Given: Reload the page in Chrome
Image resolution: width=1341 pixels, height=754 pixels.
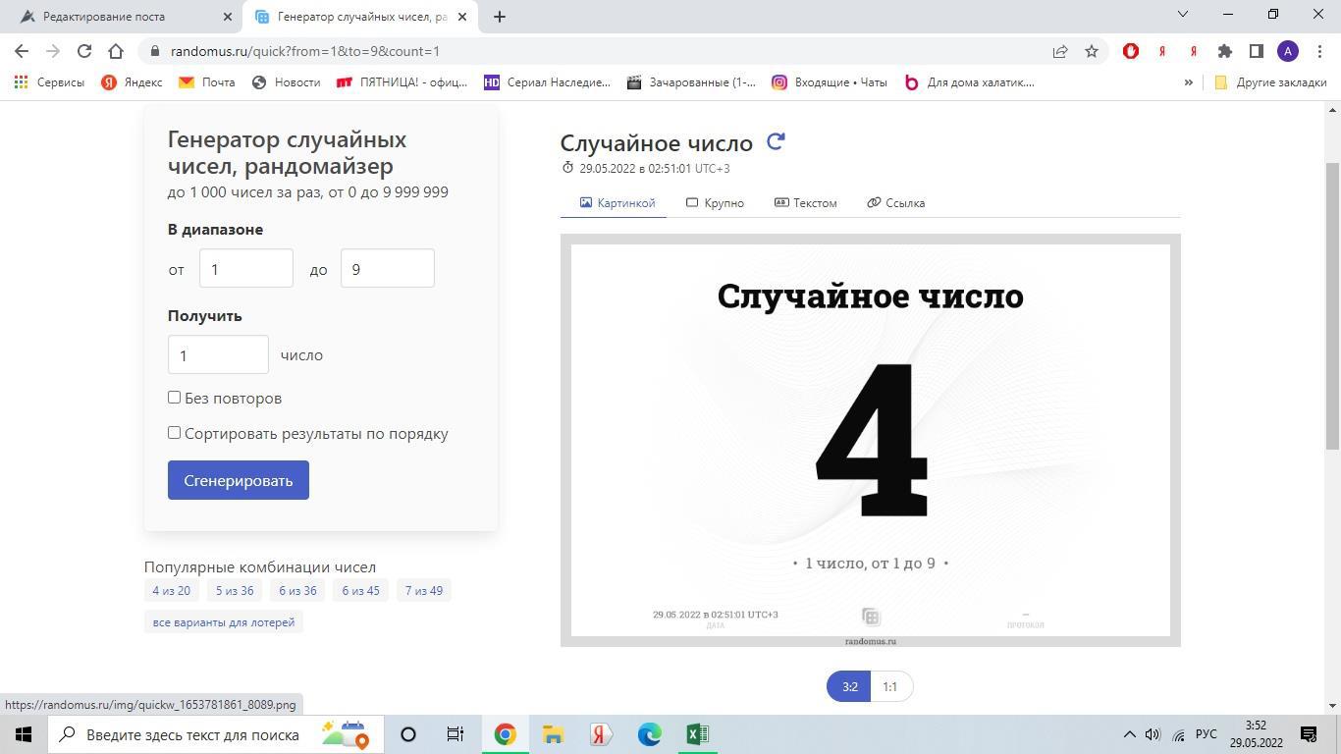Looking at the screenshot, I should 84,51.
